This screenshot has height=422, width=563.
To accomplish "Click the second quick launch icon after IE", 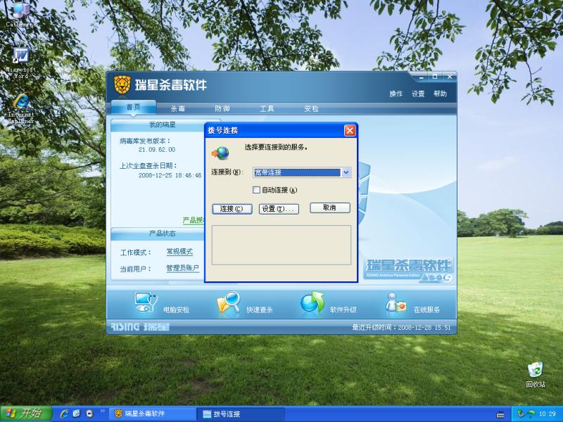I will [77, 414].
